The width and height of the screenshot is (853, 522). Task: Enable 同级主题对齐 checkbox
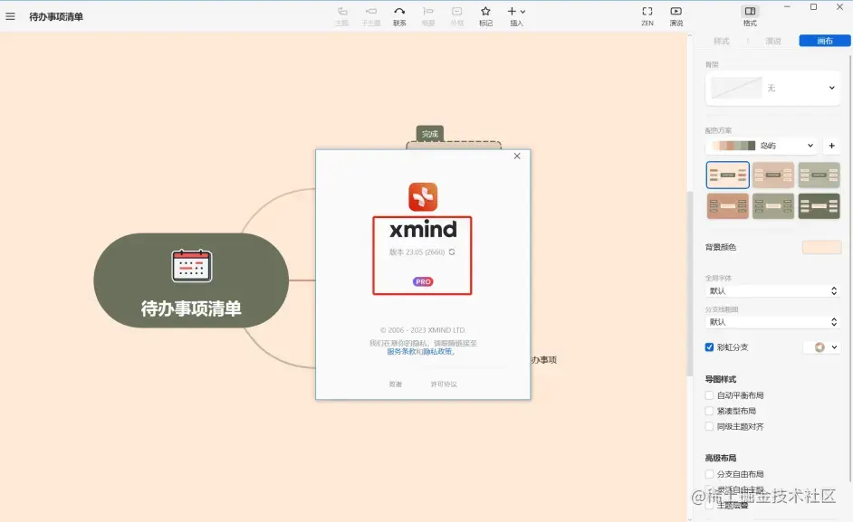point(709,427)
